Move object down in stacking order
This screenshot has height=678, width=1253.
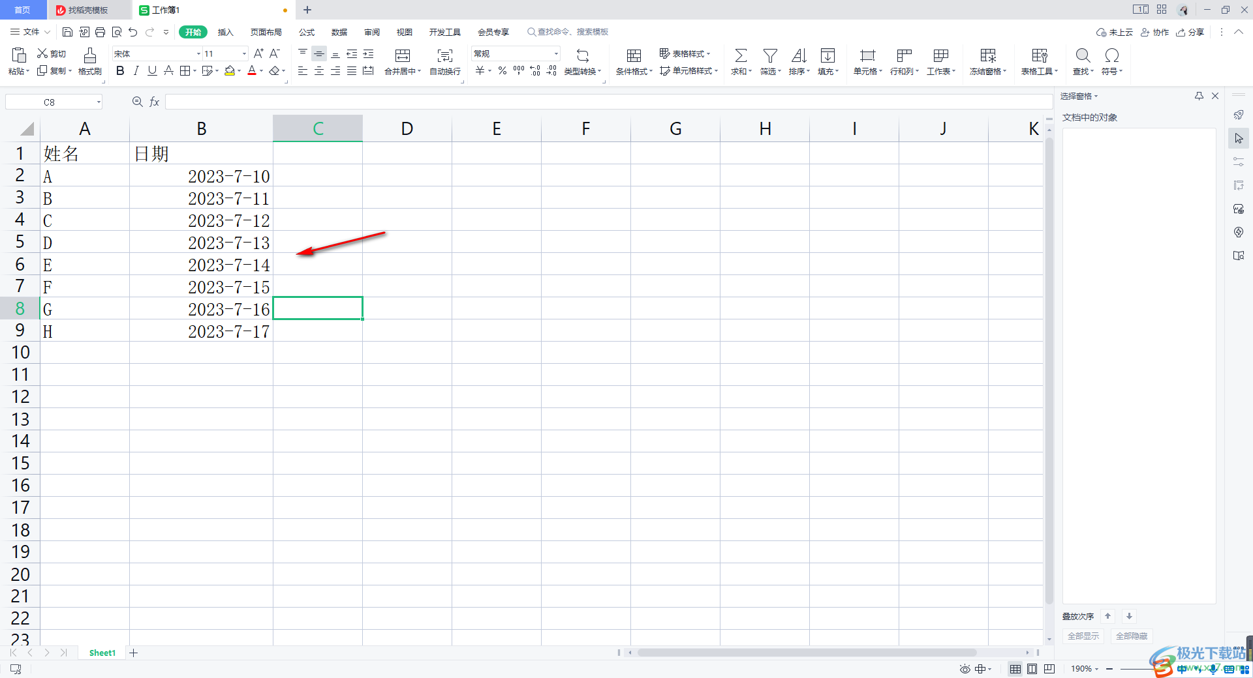click(1129, 616)
